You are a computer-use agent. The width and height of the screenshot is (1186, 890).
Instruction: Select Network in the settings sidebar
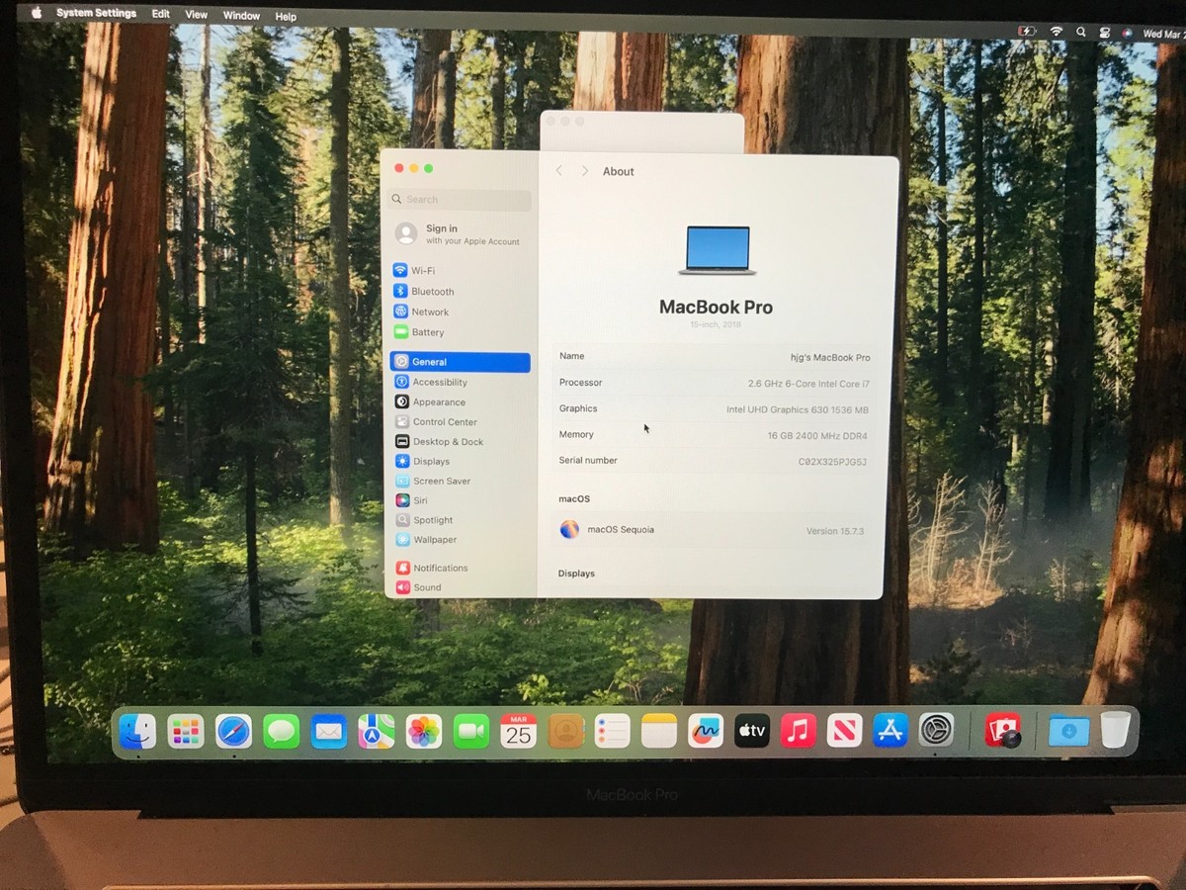[x=421, y=311]
